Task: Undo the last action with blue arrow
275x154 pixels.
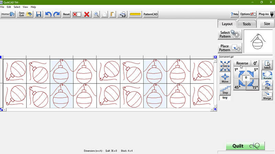Action: pyautogui.click(x=48, y=14)
